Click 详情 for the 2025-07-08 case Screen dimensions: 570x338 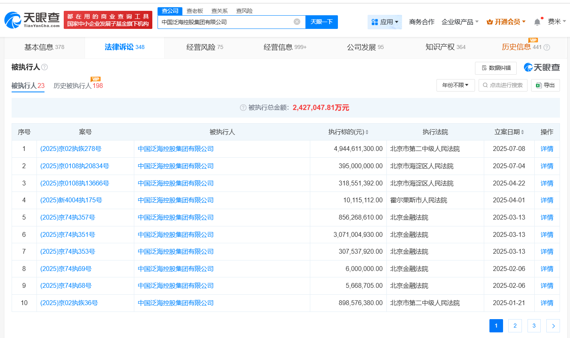tap(547, 149)
